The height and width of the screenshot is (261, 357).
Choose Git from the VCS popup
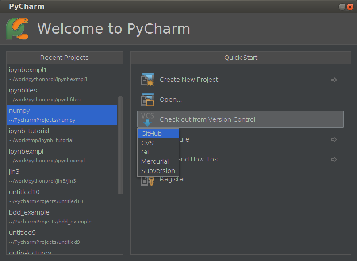click(158, 152)
